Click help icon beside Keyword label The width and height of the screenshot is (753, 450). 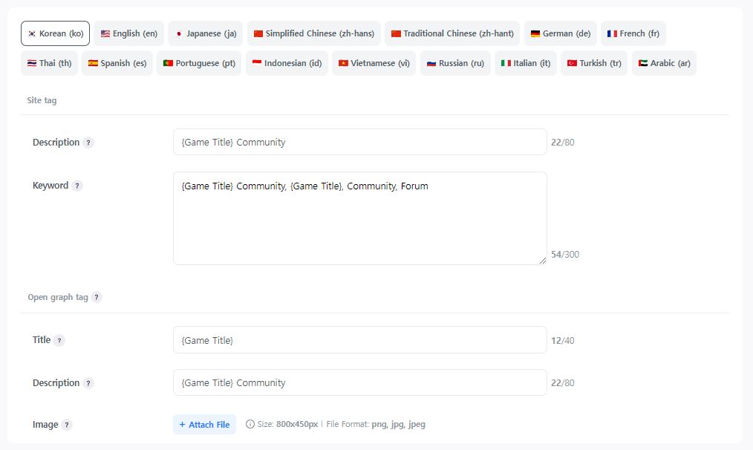(x=77, y=186)
